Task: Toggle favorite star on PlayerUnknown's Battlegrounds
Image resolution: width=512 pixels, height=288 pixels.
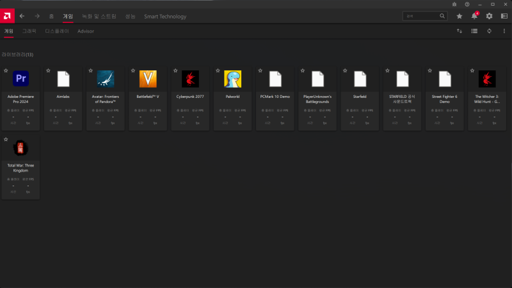Action: tap(303, 70)
